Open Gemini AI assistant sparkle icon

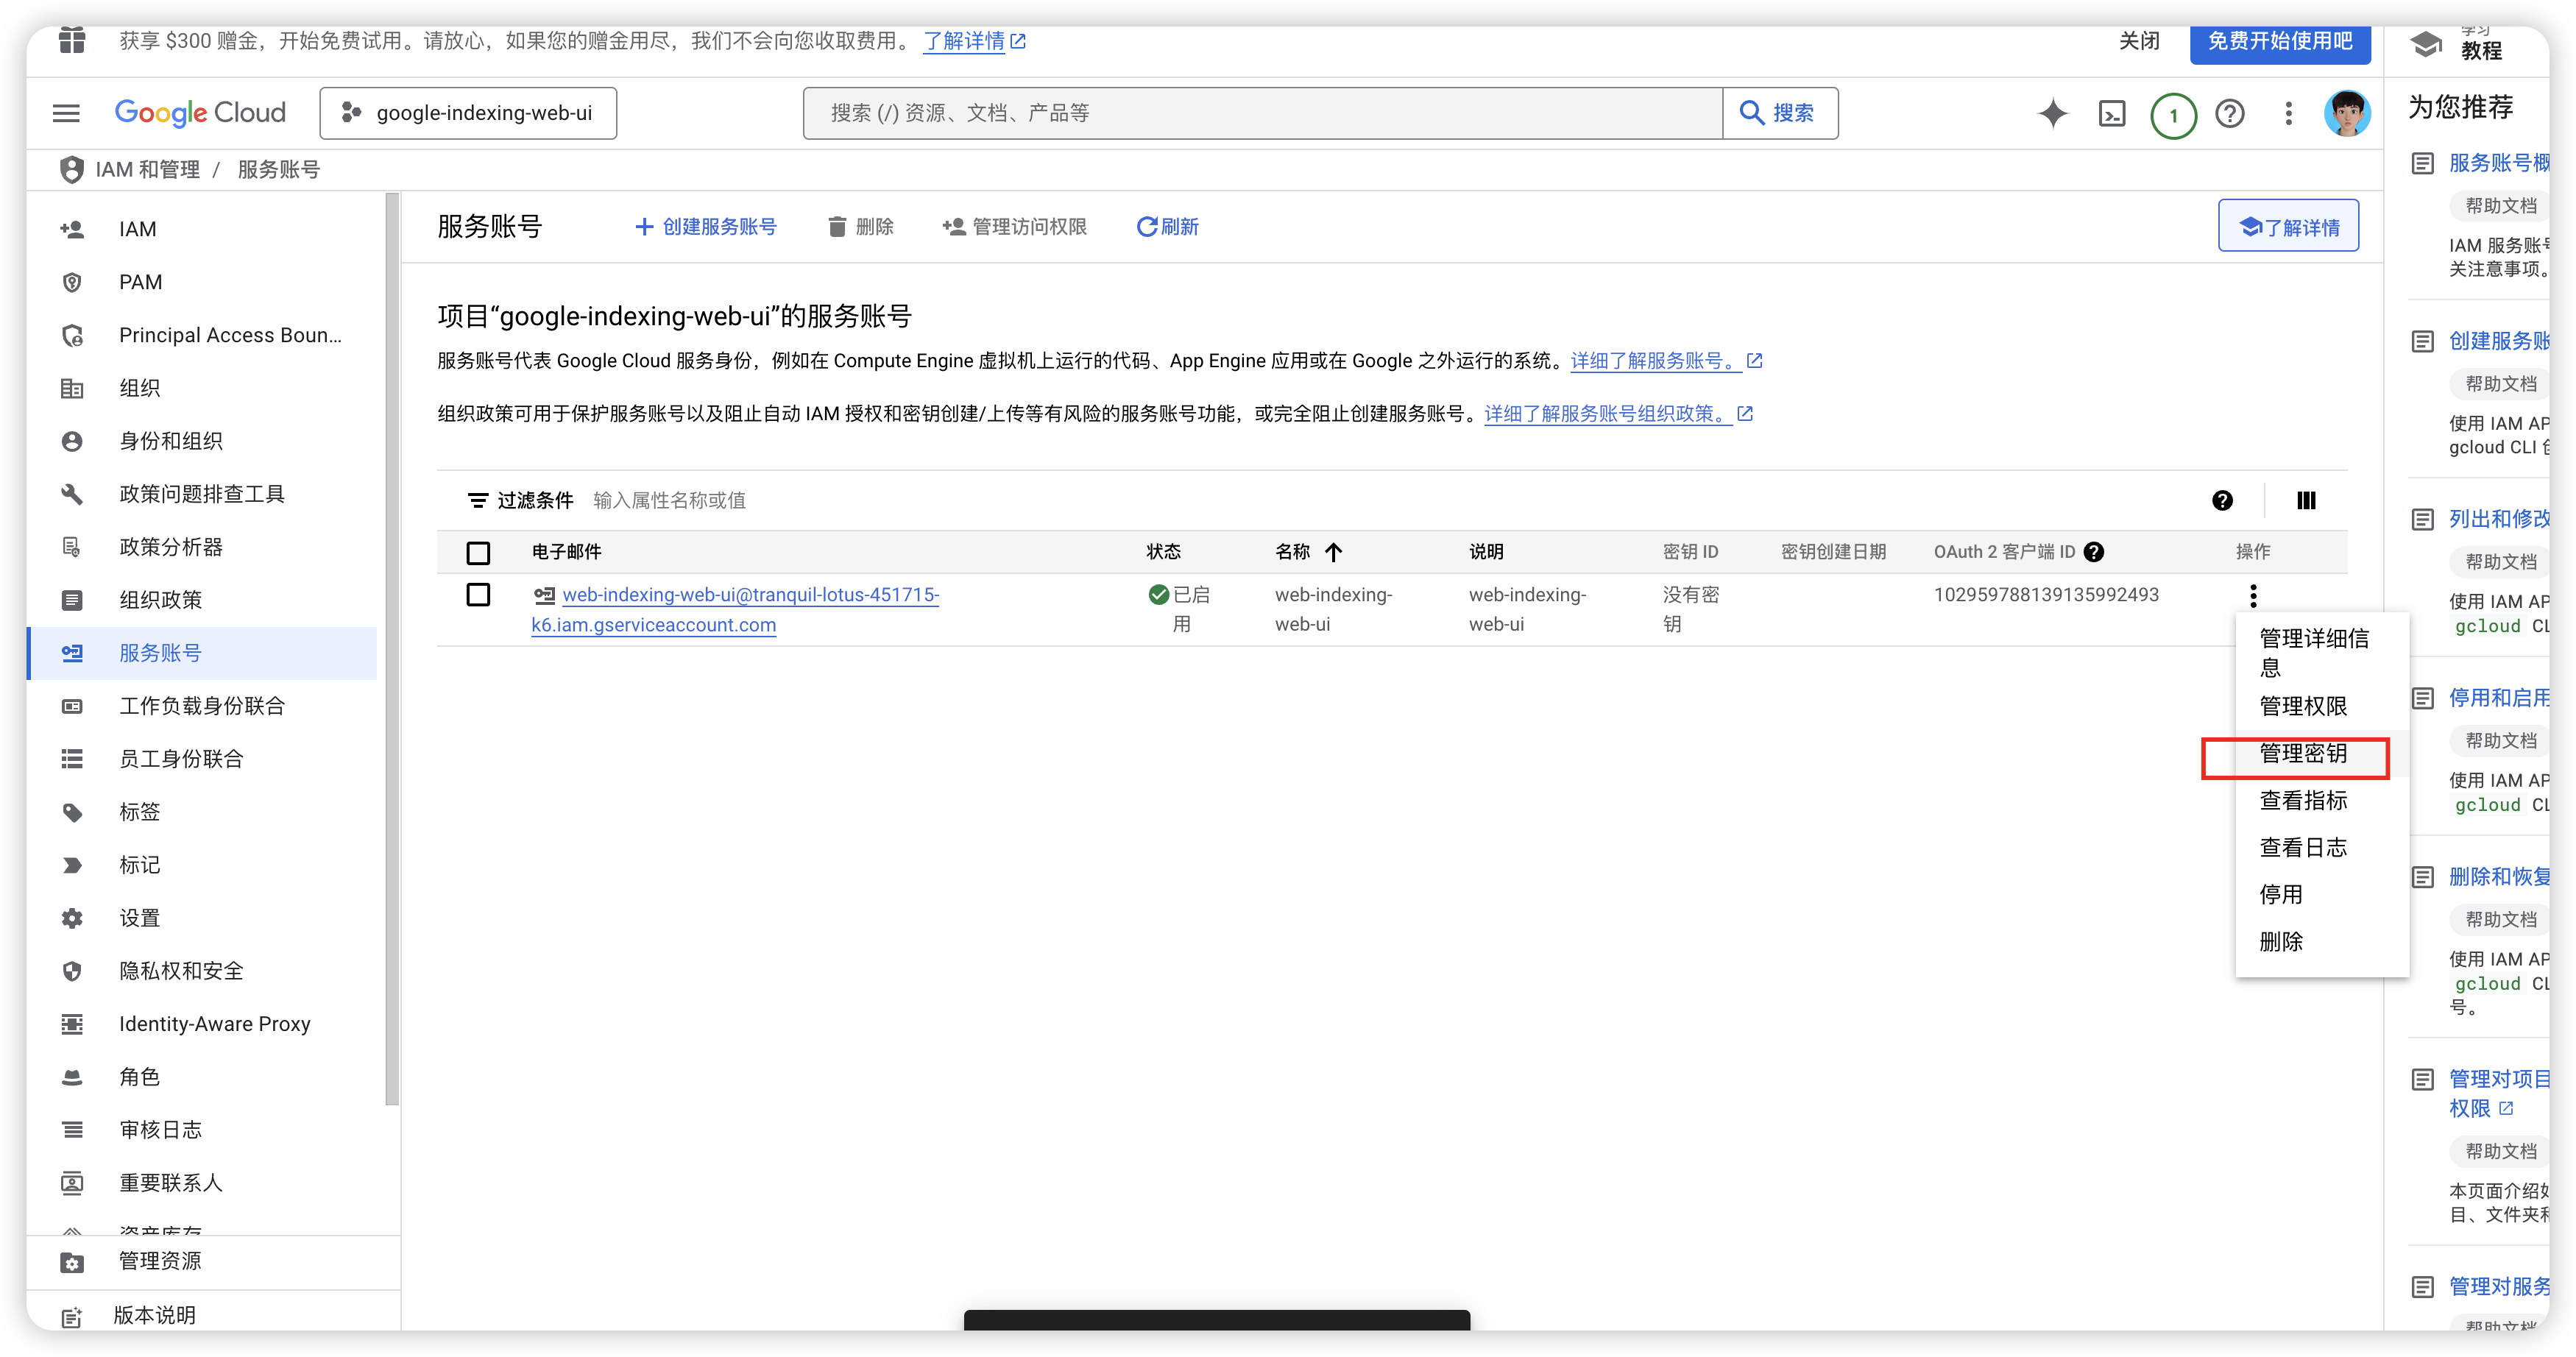click(x=2052, y=113)
